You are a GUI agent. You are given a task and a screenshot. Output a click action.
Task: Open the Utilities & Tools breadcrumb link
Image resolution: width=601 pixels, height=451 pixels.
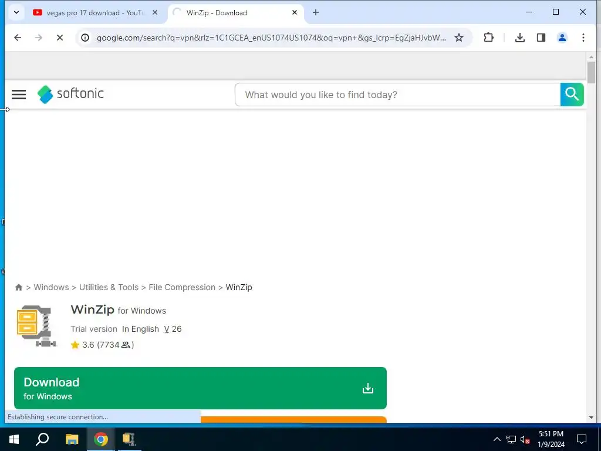click(x=109, y=287)
